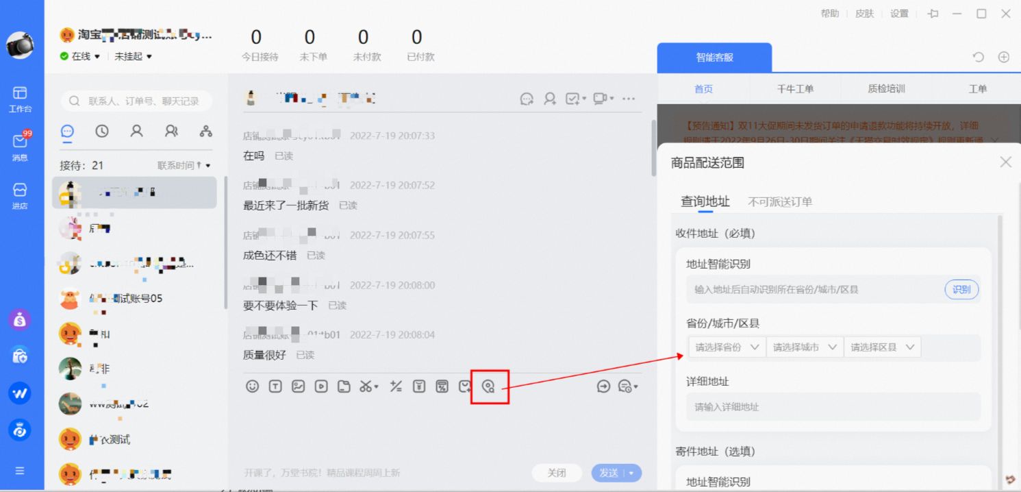Select the 质检培训 tab

coord(886,89)
